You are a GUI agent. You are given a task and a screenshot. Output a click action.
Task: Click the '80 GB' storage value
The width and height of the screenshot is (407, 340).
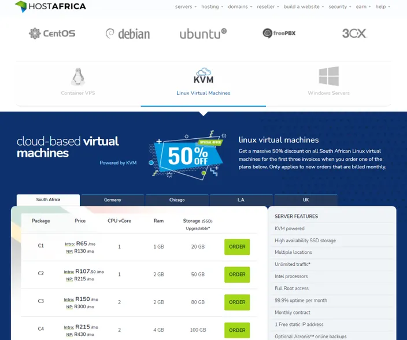(198, 302)
